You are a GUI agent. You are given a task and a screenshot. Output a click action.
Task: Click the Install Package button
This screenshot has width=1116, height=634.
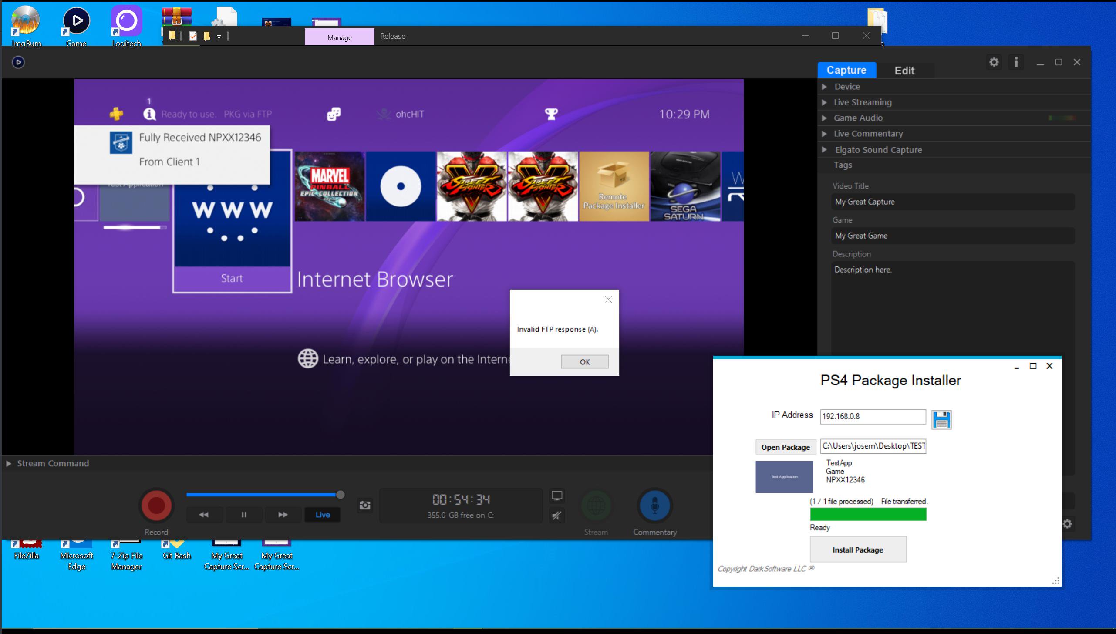(857, 550)
